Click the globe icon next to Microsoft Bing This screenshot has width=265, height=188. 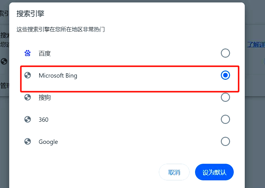pos(28,75)
